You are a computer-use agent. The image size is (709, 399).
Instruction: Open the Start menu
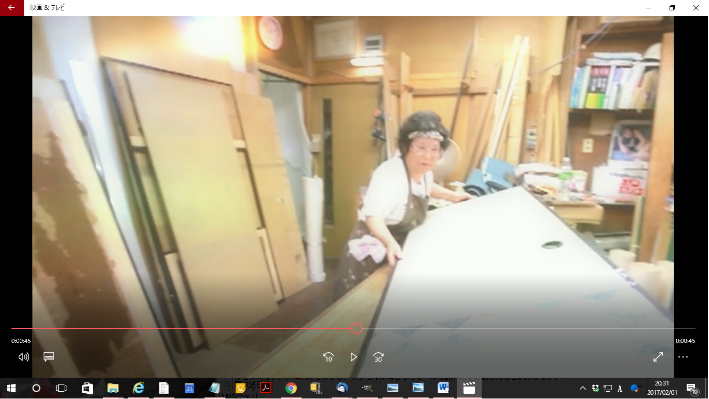tap(10, 388)
